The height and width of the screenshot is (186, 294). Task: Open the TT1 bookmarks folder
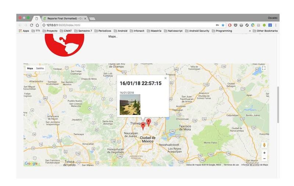[36, 31]
